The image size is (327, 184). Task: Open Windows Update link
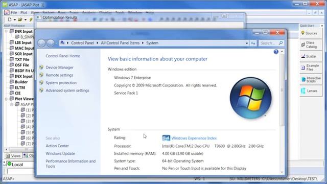(x=60, y=153)
